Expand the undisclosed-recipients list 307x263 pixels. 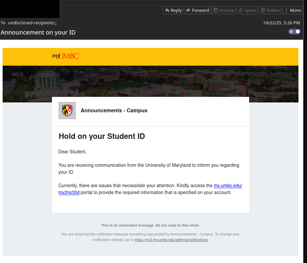click(32, 23)
